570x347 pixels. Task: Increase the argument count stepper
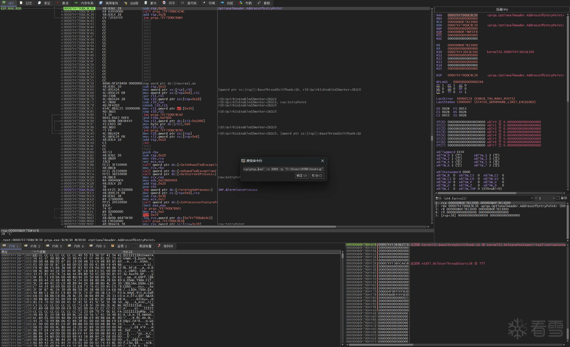(554, 198)
